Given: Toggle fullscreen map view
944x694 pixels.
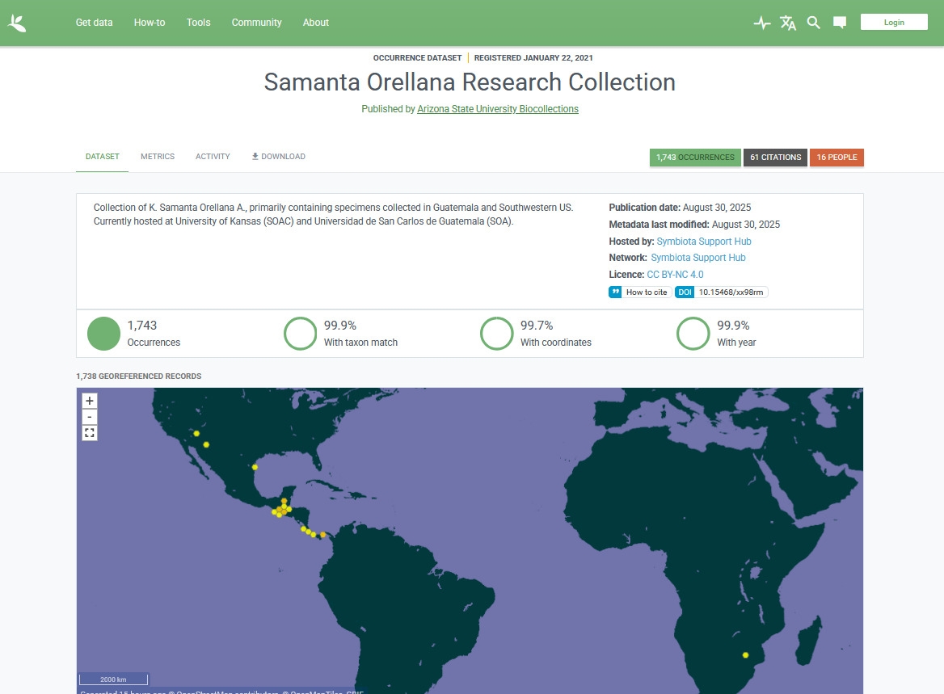Looking at the screenshot, I should [90, 433].
